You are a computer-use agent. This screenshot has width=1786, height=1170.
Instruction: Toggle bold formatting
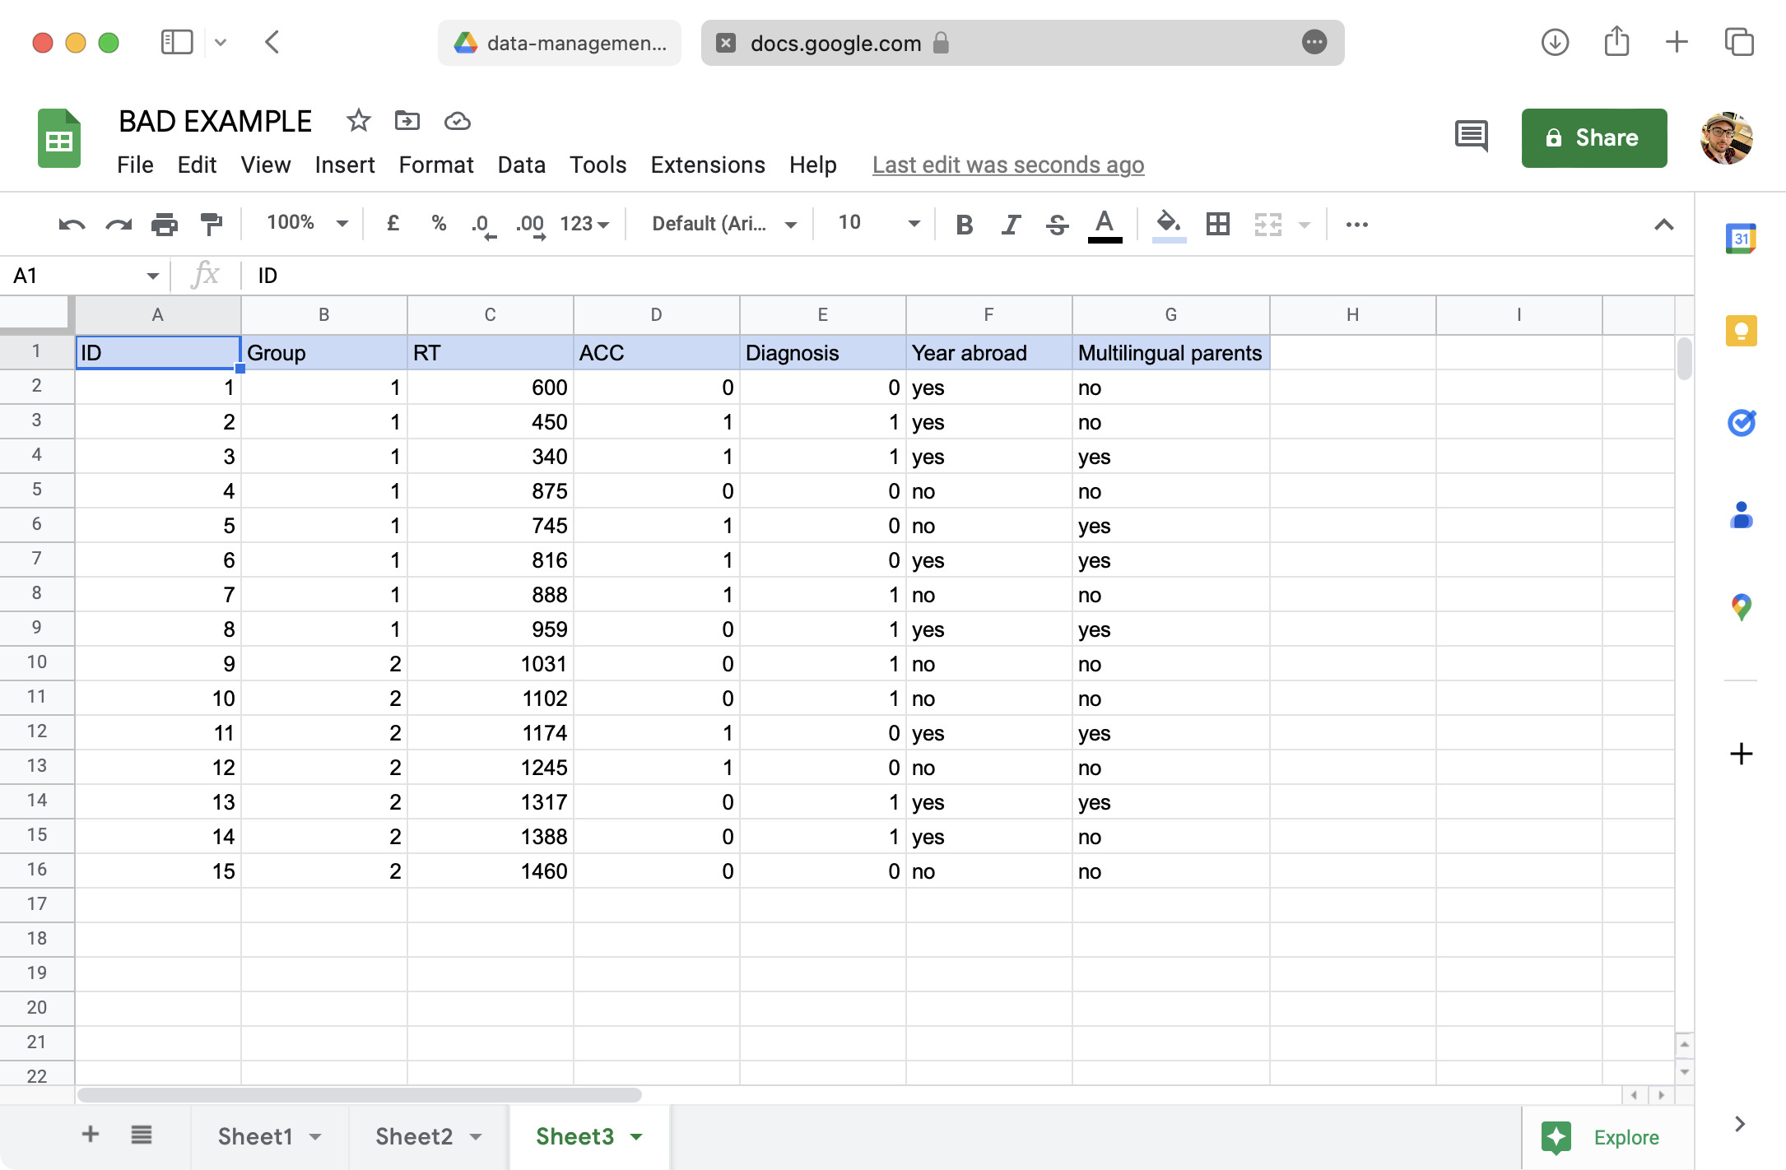pos(965,224)
